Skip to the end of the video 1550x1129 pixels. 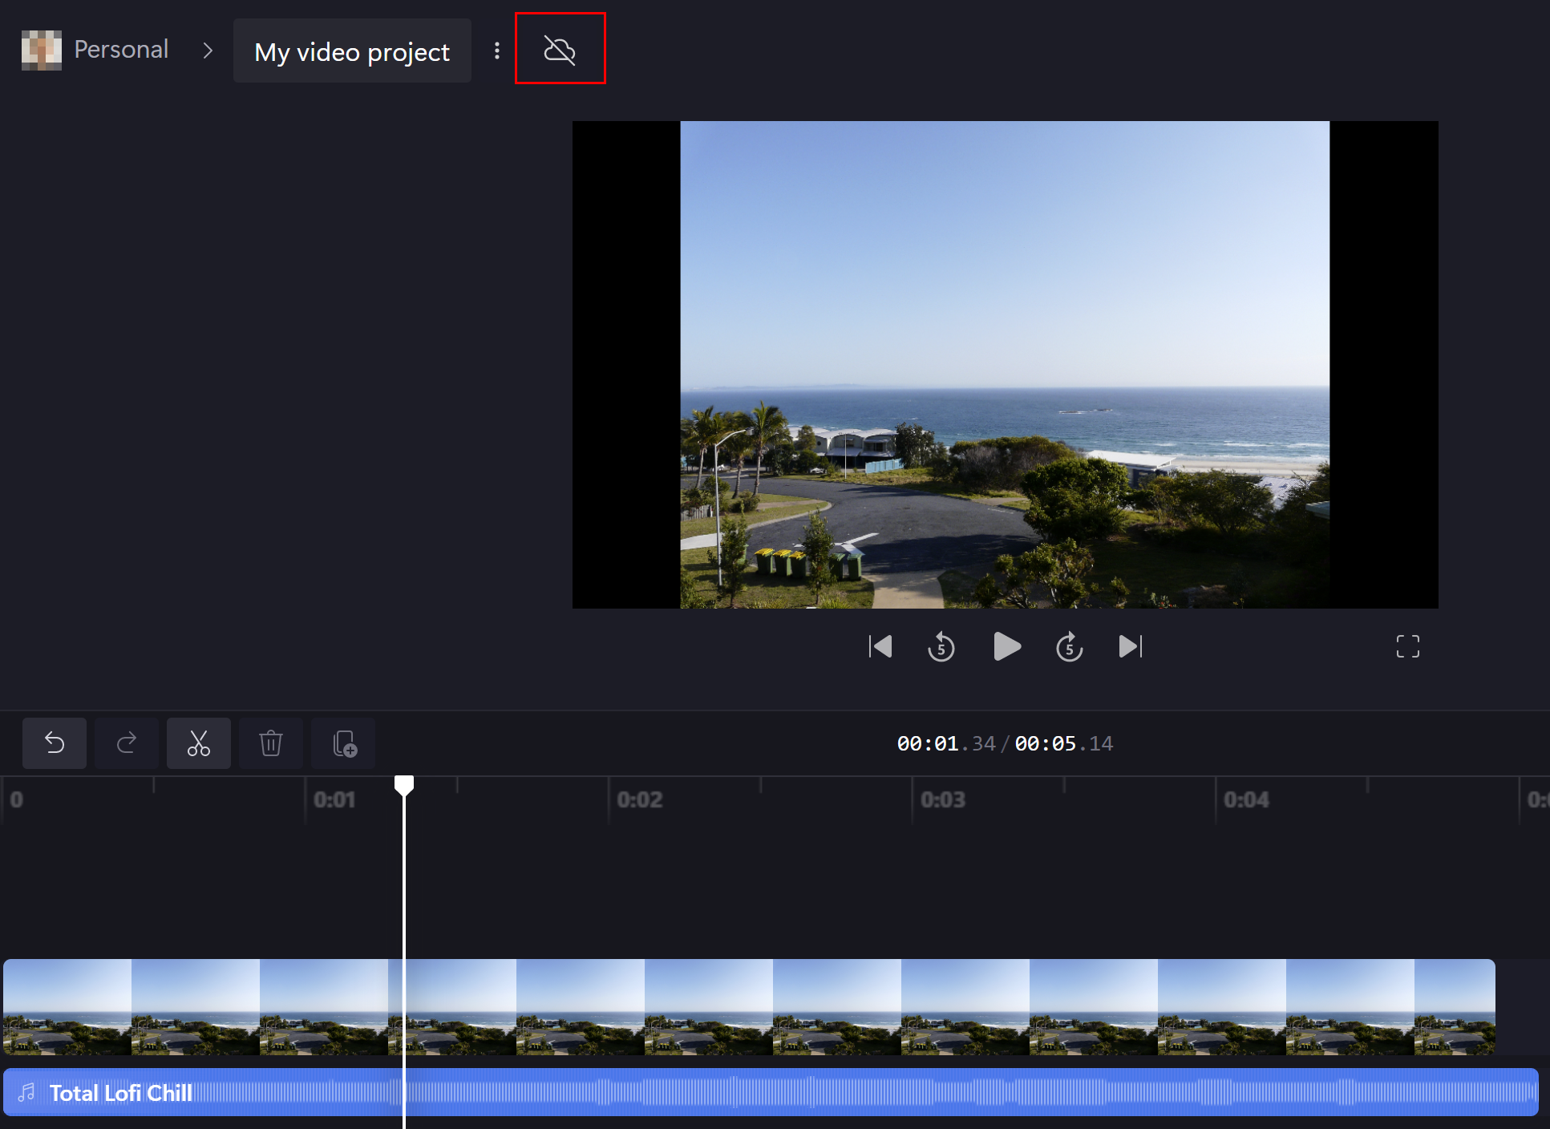[1131, 646]
